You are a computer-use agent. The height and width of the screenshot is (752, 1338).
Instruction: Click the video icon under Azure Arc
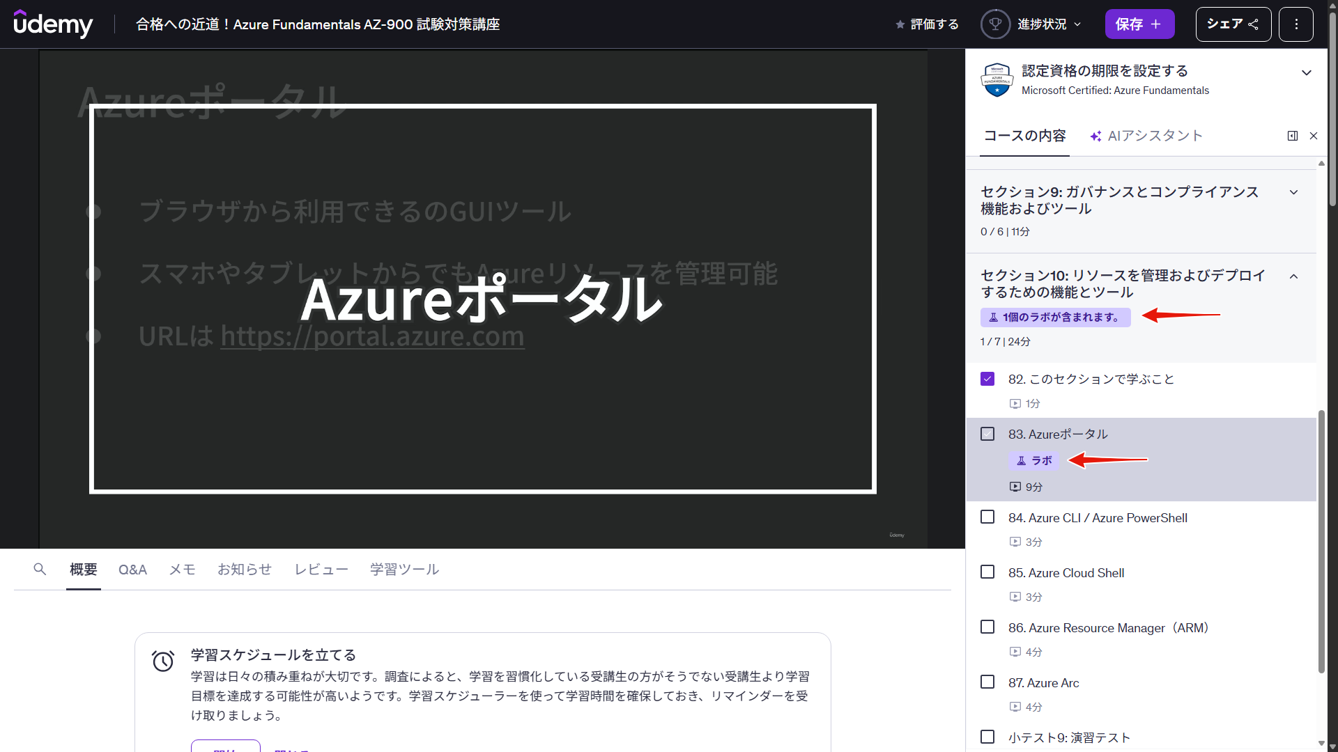[x=1015, y=707]
